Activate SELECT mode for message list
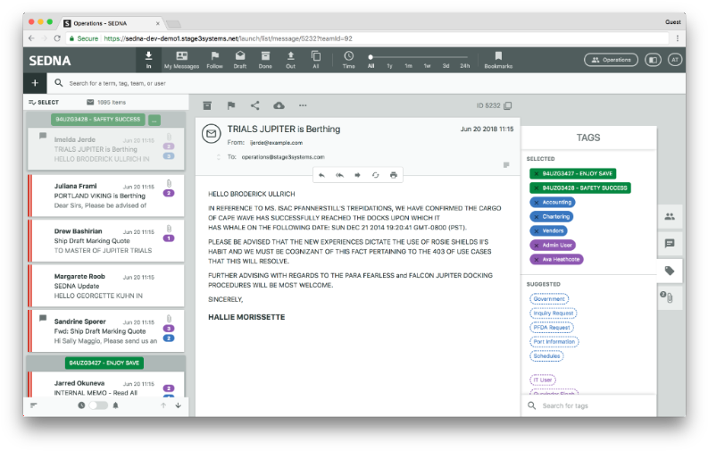Viewport: 708px width, 451px height. click(44, 103)
